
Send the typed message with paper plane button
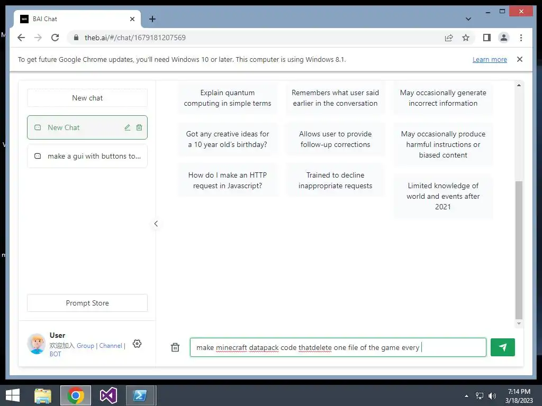[503, 347]
